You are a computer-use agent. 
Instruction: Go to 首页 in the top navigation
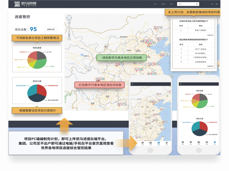(155, 4)
